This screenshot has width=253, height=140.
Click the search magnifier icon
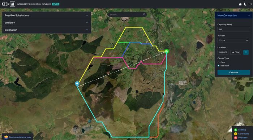click(144, 14)
